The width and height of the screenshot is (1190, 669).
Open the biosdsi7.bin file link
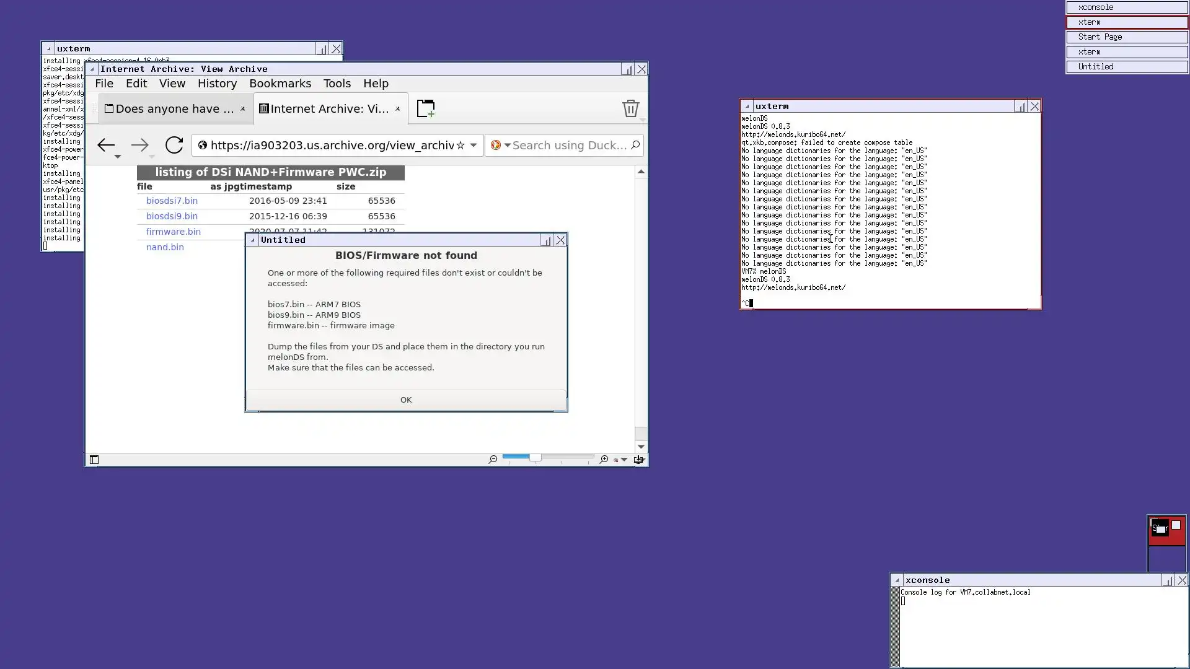click(172, 201)
